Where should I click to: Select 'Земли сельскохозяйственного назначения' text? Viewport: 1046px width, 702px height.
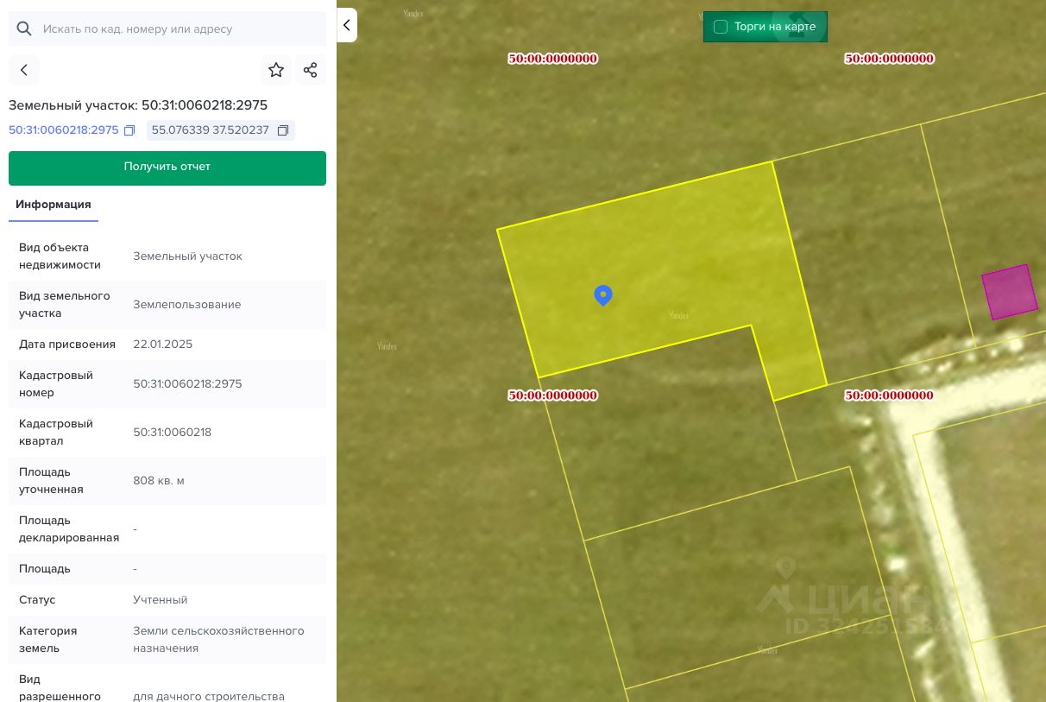pyautogui.click(x=218, y=640)
